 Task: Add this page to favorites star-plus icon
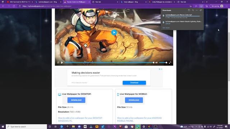pos(190,6)
